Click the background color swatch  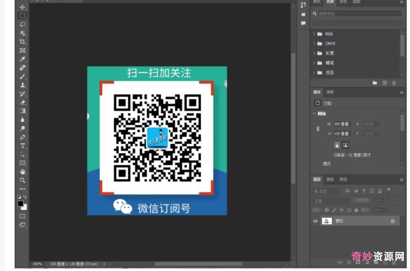click(25, 208)
